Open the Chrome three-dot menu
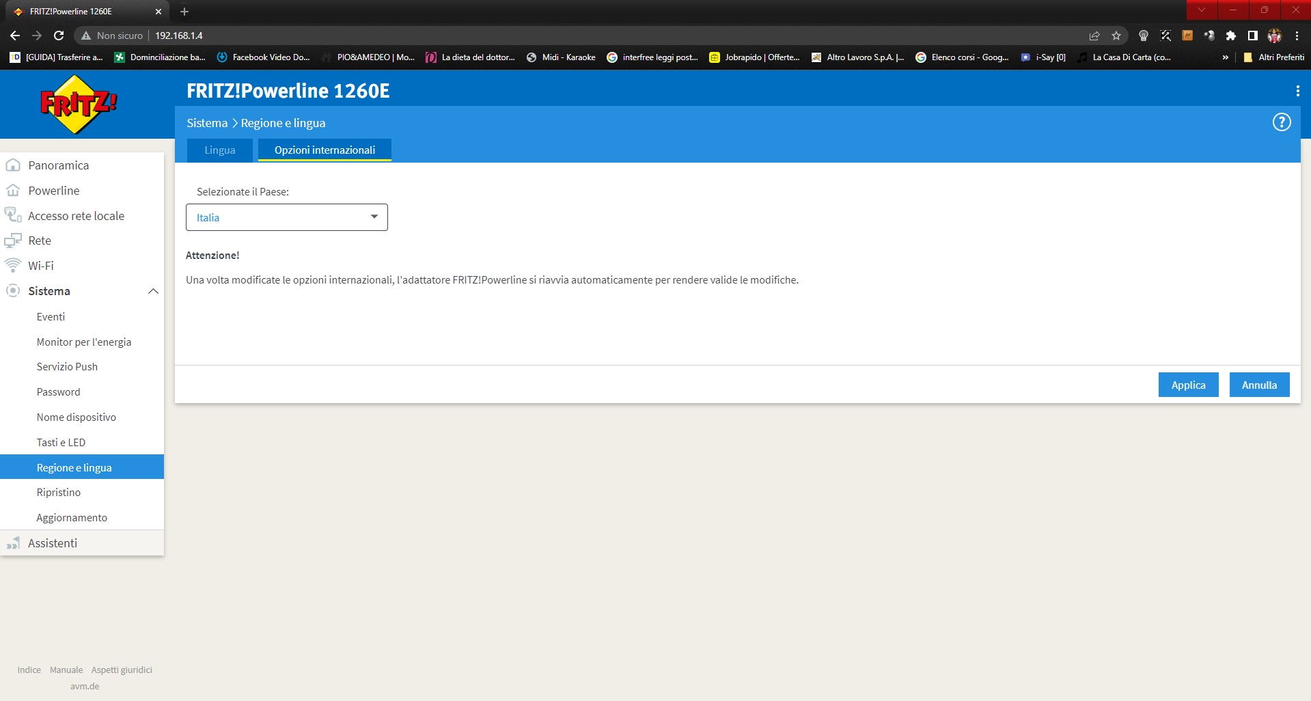The height and width of the screenshot is (701, 1311). pos(1297,36)
